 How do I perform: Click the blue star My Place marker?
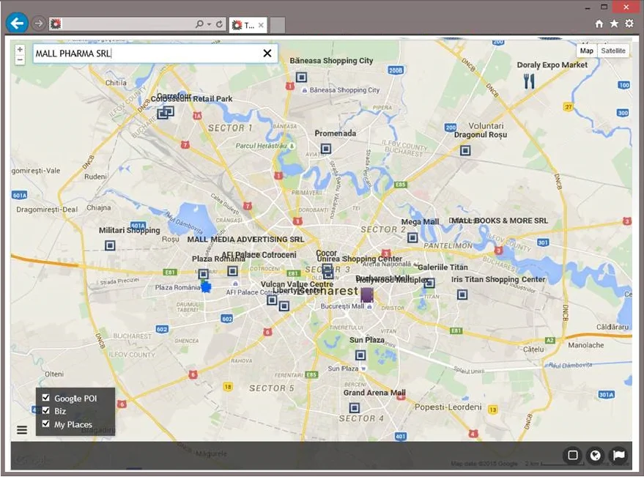[206, 287]
